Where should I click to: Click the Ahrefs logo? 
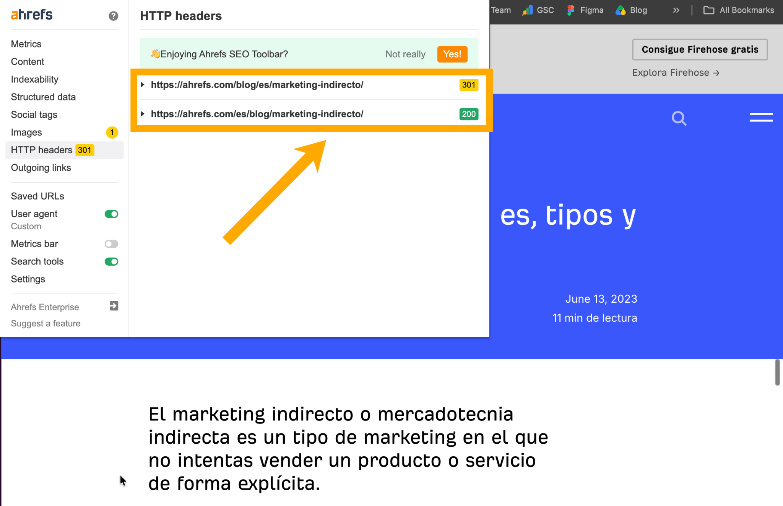(x=32, y=15)
